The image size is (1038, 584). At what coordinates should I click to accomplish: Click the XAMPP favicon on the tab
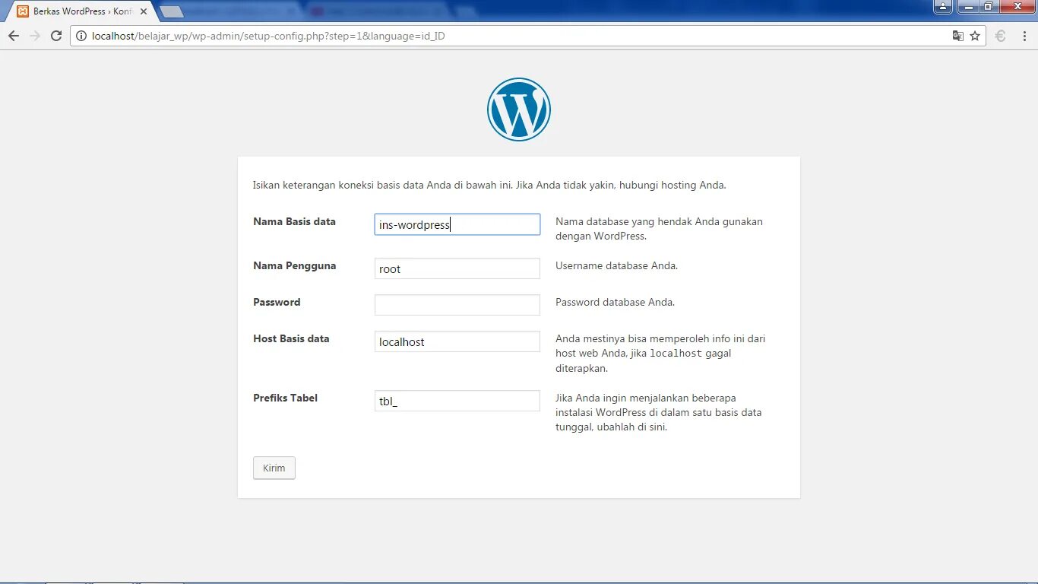pos(23,11)
